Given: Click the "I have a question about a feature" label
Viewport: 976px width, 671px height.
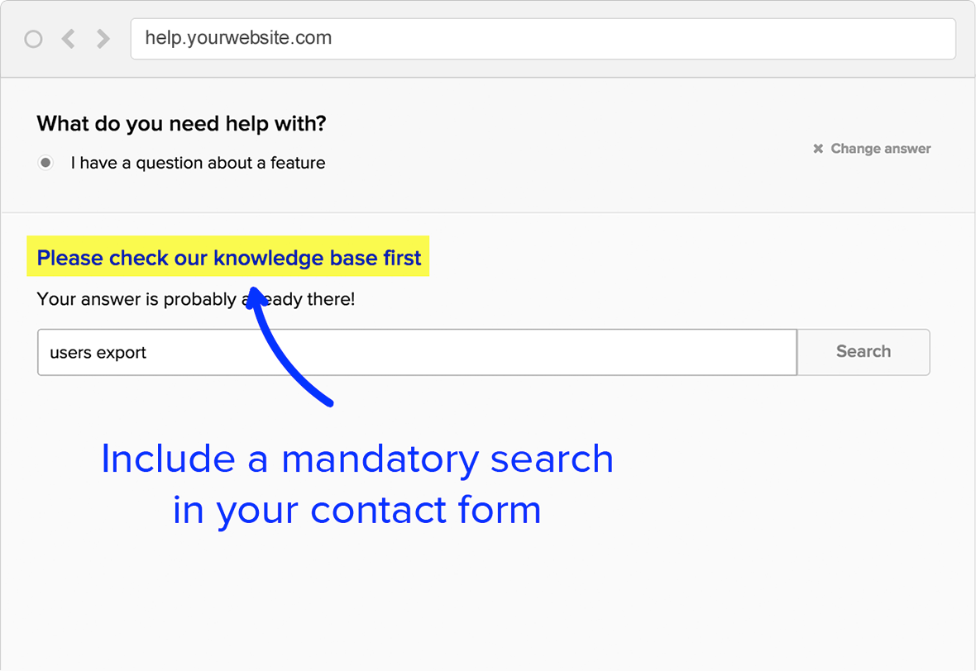Looking at the screenshot, I should tap(198, 163).
